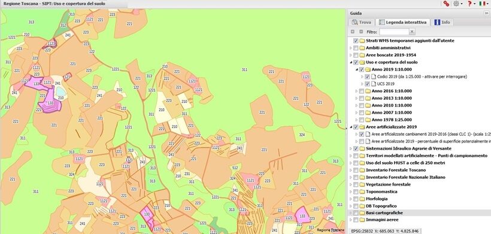The height and width of the screenshot is (234, 491).
Task: Click the red chain link icon
Action: [446, 4]
